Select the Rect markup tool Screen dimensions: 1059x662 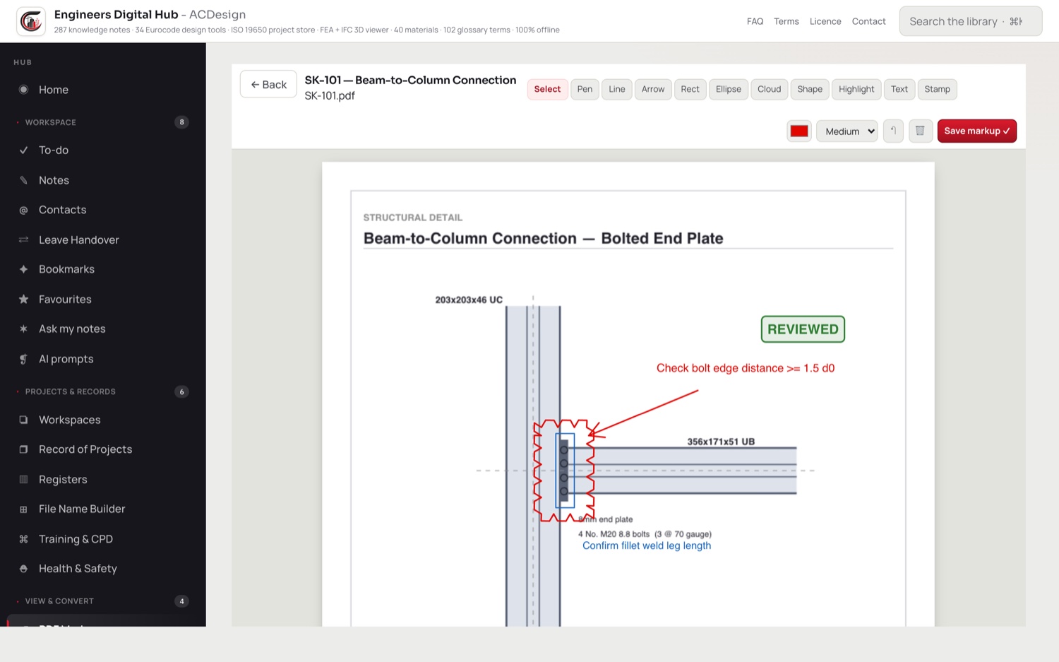pos(690,89)
